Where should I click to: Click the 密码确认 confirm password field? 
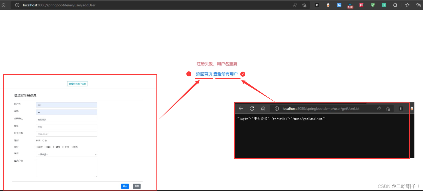[67, 119]
